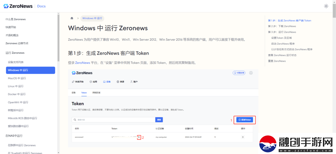Click the 'zeronews1' name cell
336x154 pixels.
click(x=79, y=137)
